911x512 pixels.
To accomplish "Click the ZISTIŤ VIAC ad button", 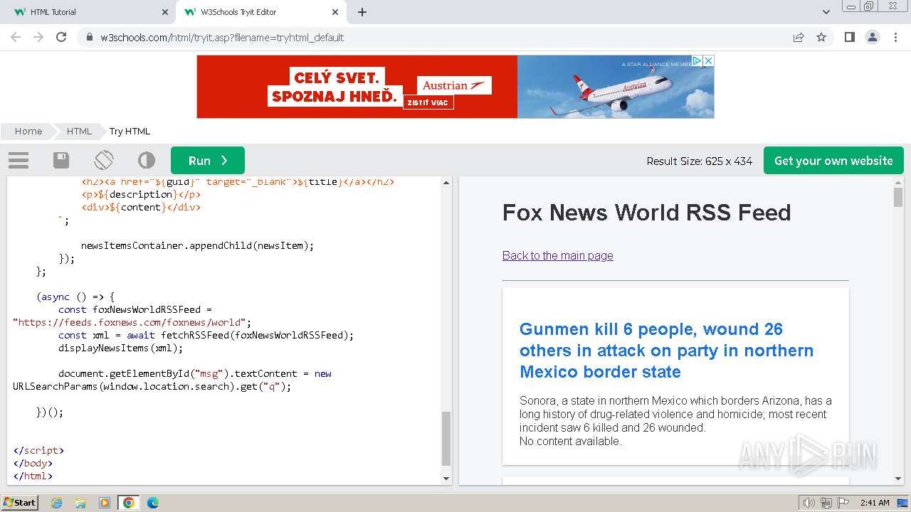I will pos(428,102).
